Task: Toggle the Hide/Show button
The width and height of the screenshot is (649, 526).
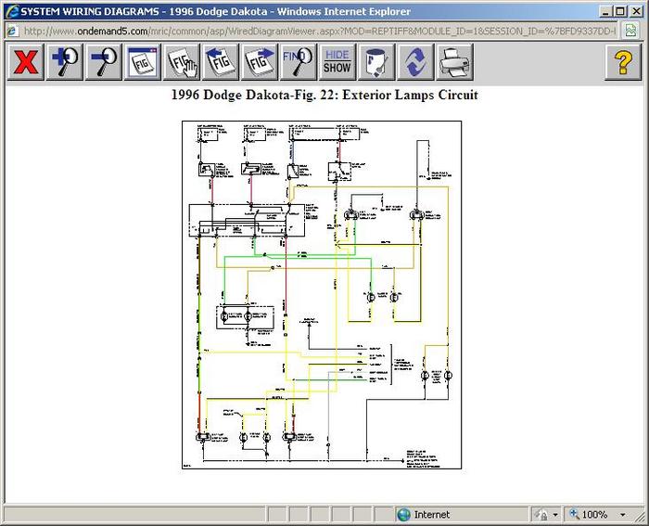Action: click(337, 62)
